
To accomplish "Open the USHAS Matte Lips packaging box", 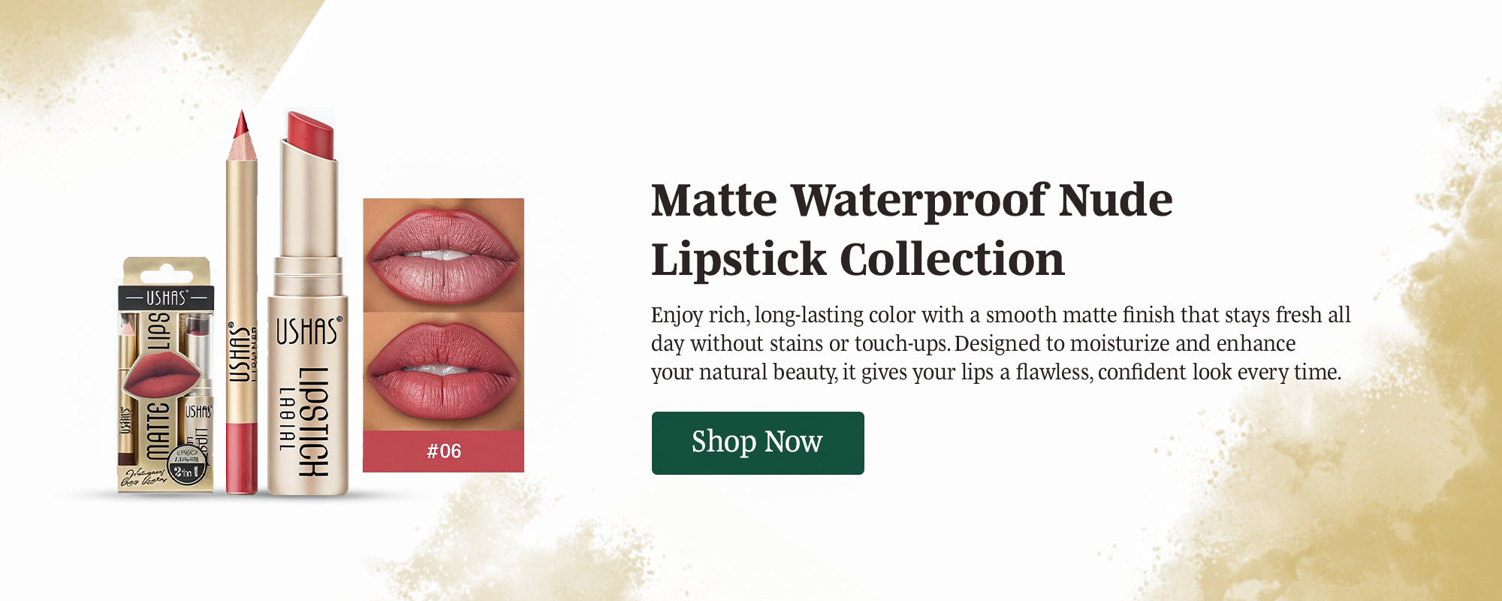I will click(166, 375).
